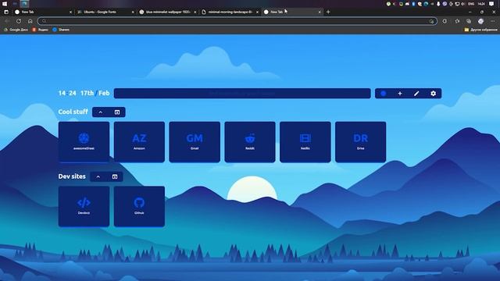Open the Netflix bookmark tile
Image resolution: width=500 pixels, height=281 pixels.
305,142
